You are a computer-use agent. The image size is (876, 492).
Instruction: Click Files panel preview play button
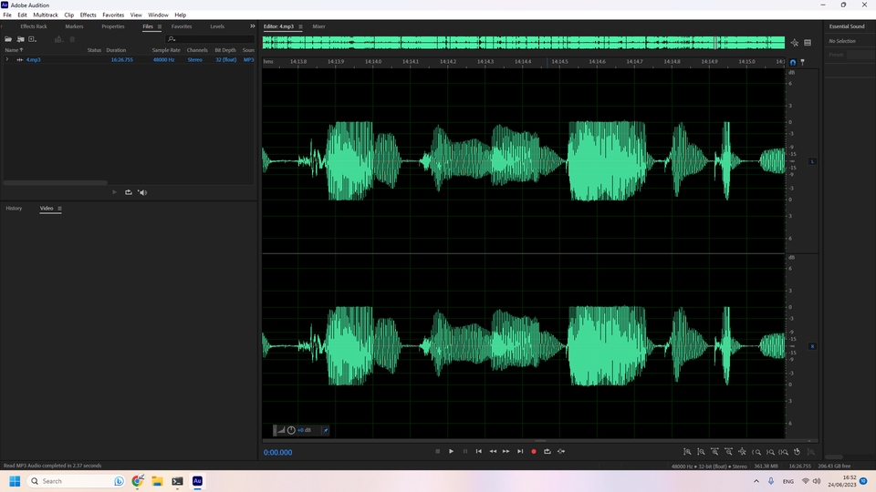[x=115, y=192]
